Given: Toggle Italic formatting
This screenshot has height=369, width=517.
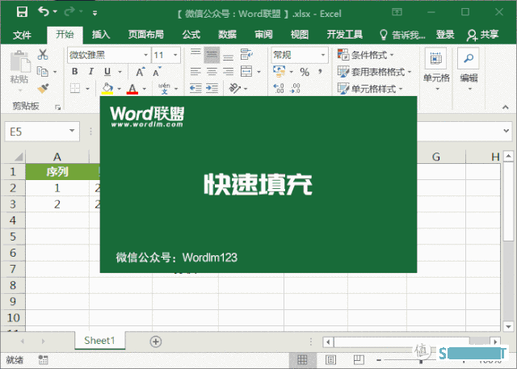Looking at the screenshot, I should click(91, 72).
